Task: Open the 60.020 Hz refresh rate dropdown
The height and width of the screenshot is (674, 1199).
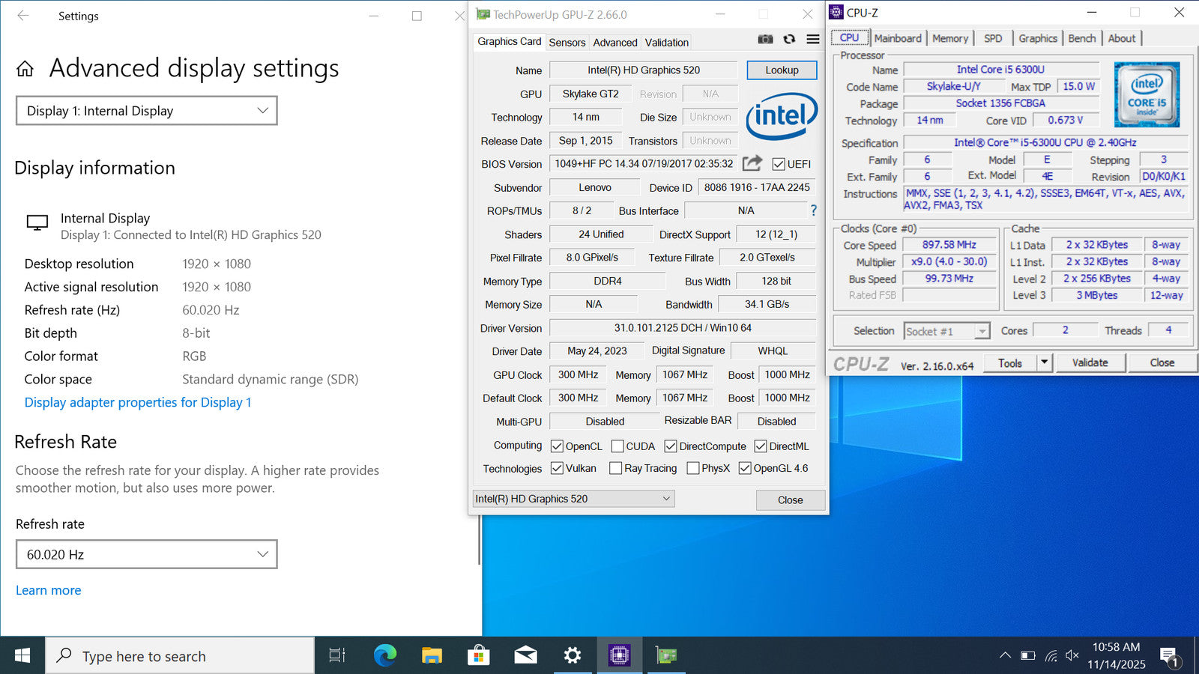Action: pyautogui.click(x=147, y=554)
